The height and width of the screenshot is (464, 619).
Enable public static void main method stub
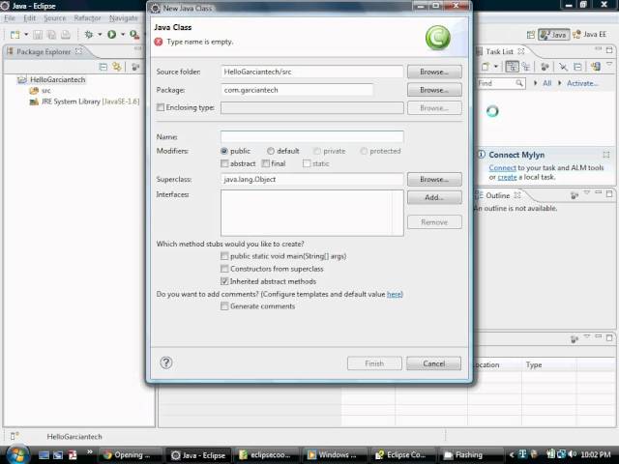pos(224,256)
